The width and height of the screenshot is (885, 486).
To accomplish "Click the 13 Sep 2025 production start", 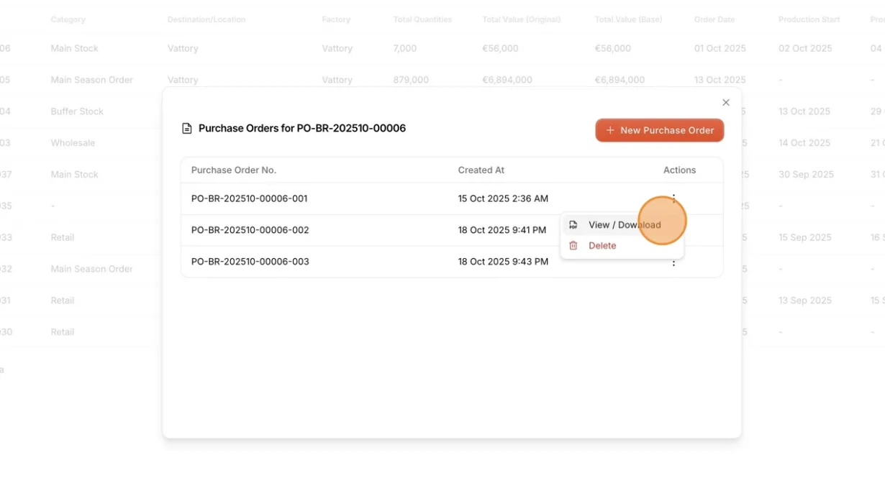I will coord(805,301).
